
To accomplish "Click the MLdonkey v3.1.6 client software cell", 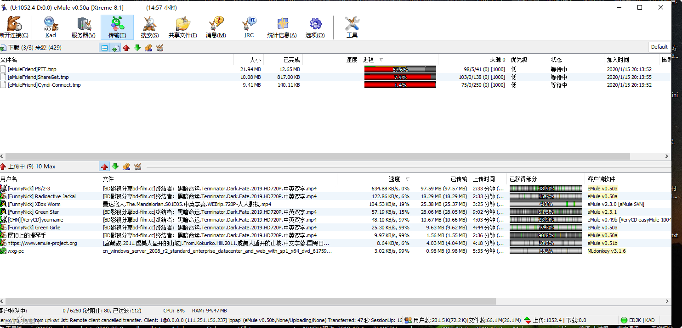I will [x=607, y=251].
